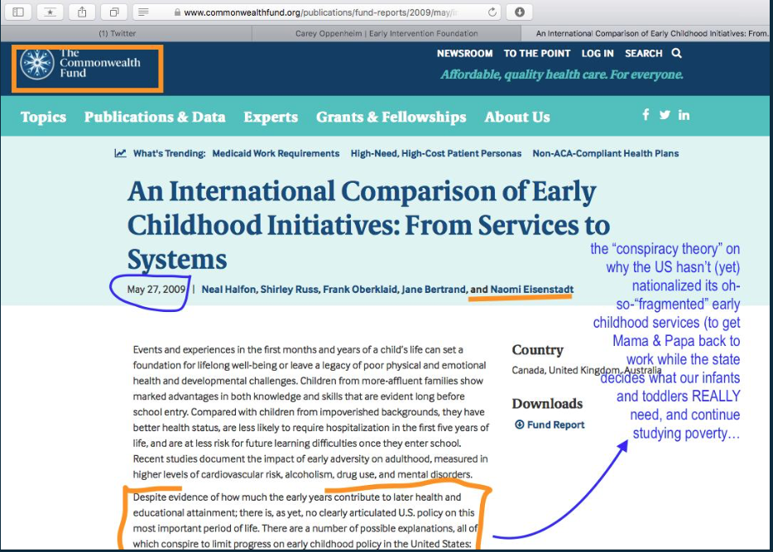Click the search magnifier icon
This screenshot has height=552, width=773.
click(x=676, y=54)
